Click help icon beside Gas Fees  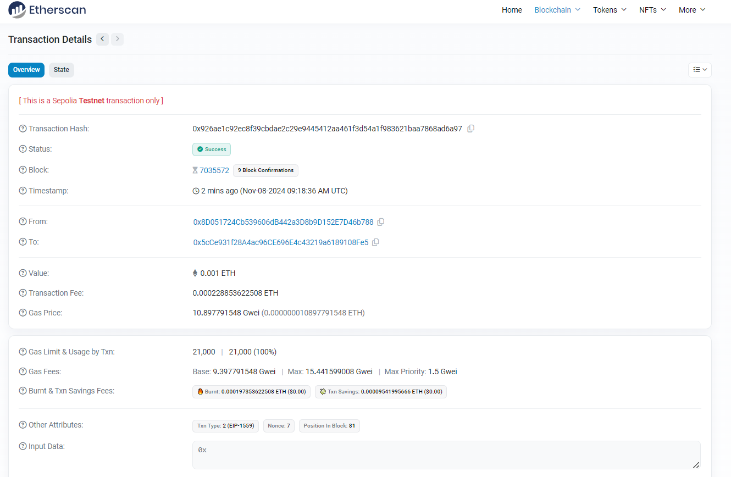(23, 371)
